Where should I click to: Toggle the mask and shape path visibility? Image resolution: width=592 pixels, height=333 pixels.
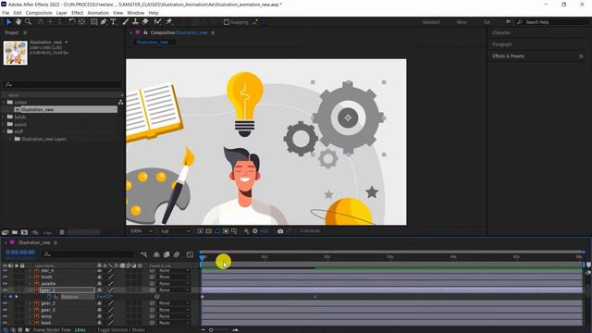pos(217,231)
